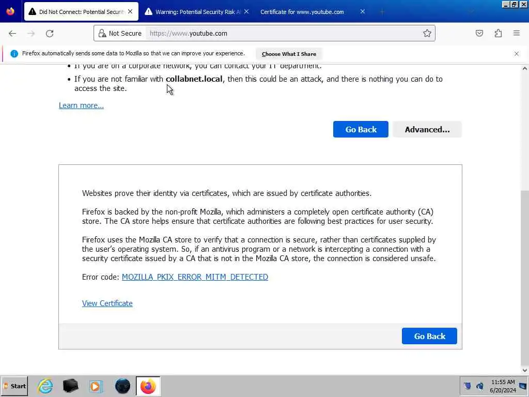The image size is (529, 397).
Task: Reload the page with the refresh icon
Action: 50,33
